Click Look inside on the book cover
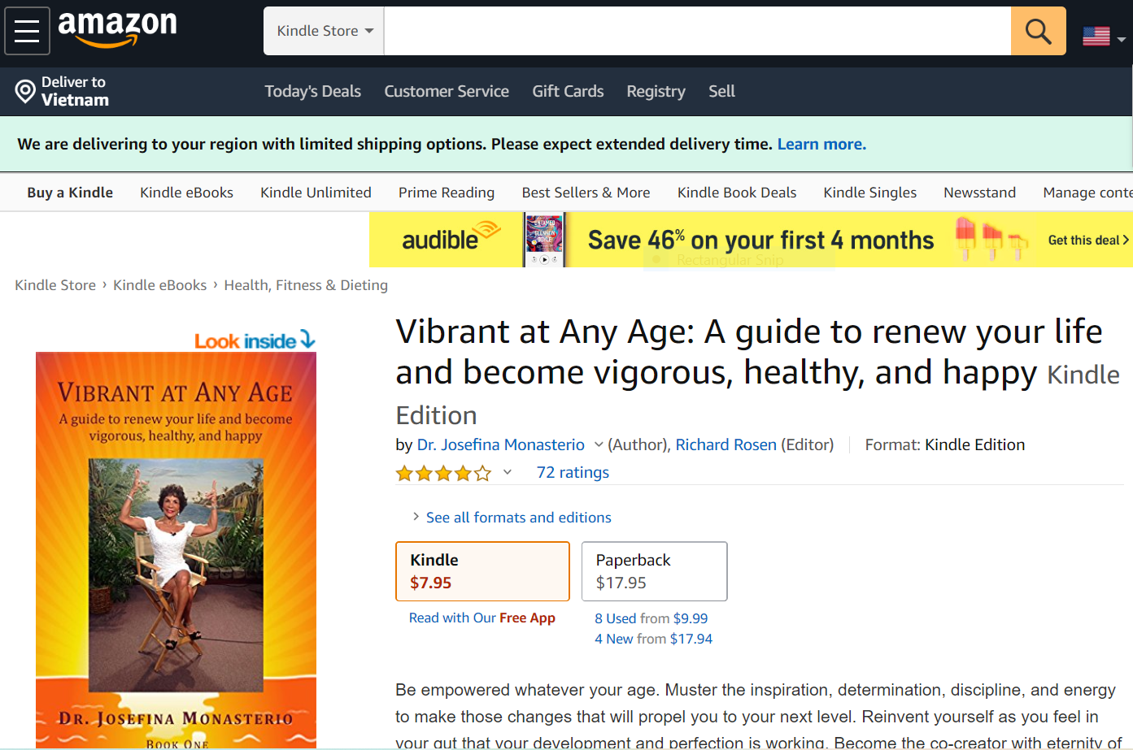Viewport: 1133px width, 750px height. 255,340
